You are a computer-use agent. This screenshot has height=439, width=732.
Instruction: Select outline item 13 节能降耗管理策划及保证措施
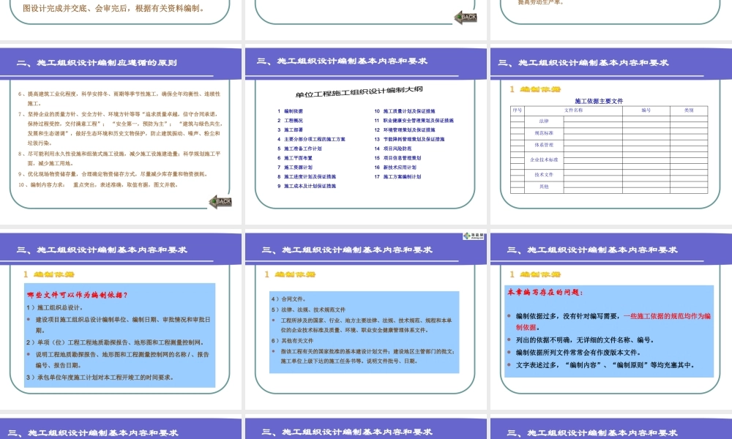409,139
